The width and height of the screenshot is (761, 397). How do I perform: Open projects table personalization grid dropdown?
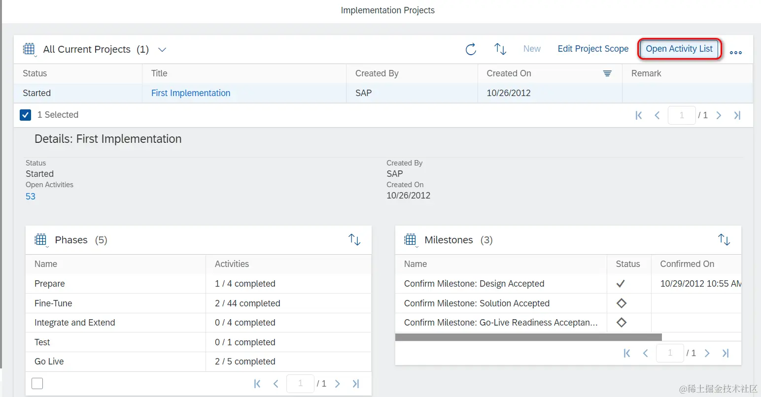coord(29,49)
